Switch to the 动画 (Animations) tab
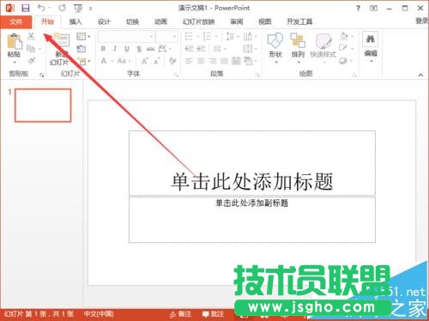The width and height of the screenshot is (429, 321). tap(160, 21)
